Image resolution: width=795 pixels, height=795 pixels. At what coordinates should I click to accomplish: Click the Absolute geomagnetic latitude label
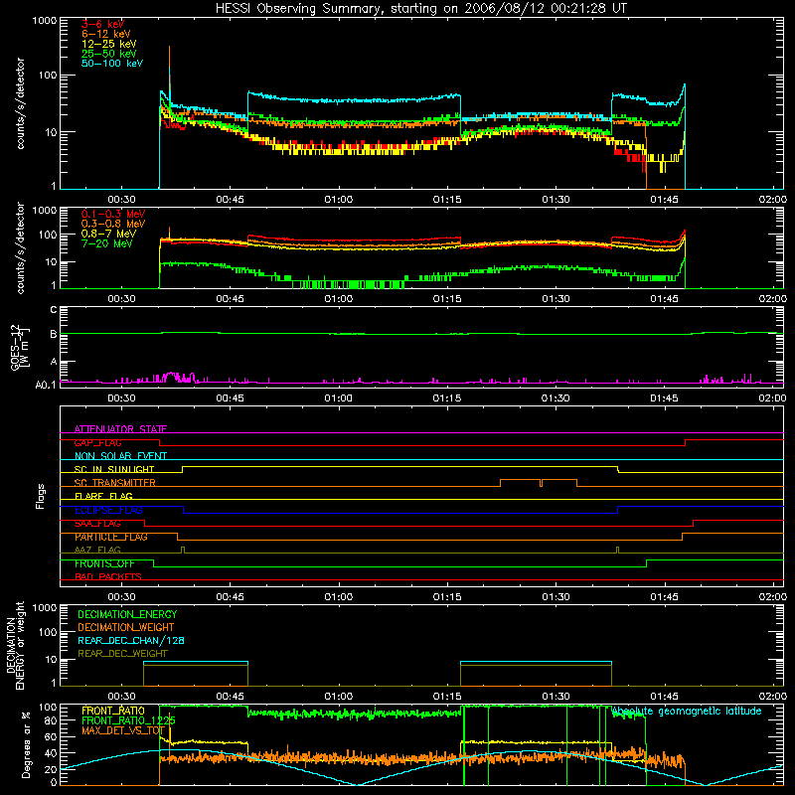click(687, 711)
